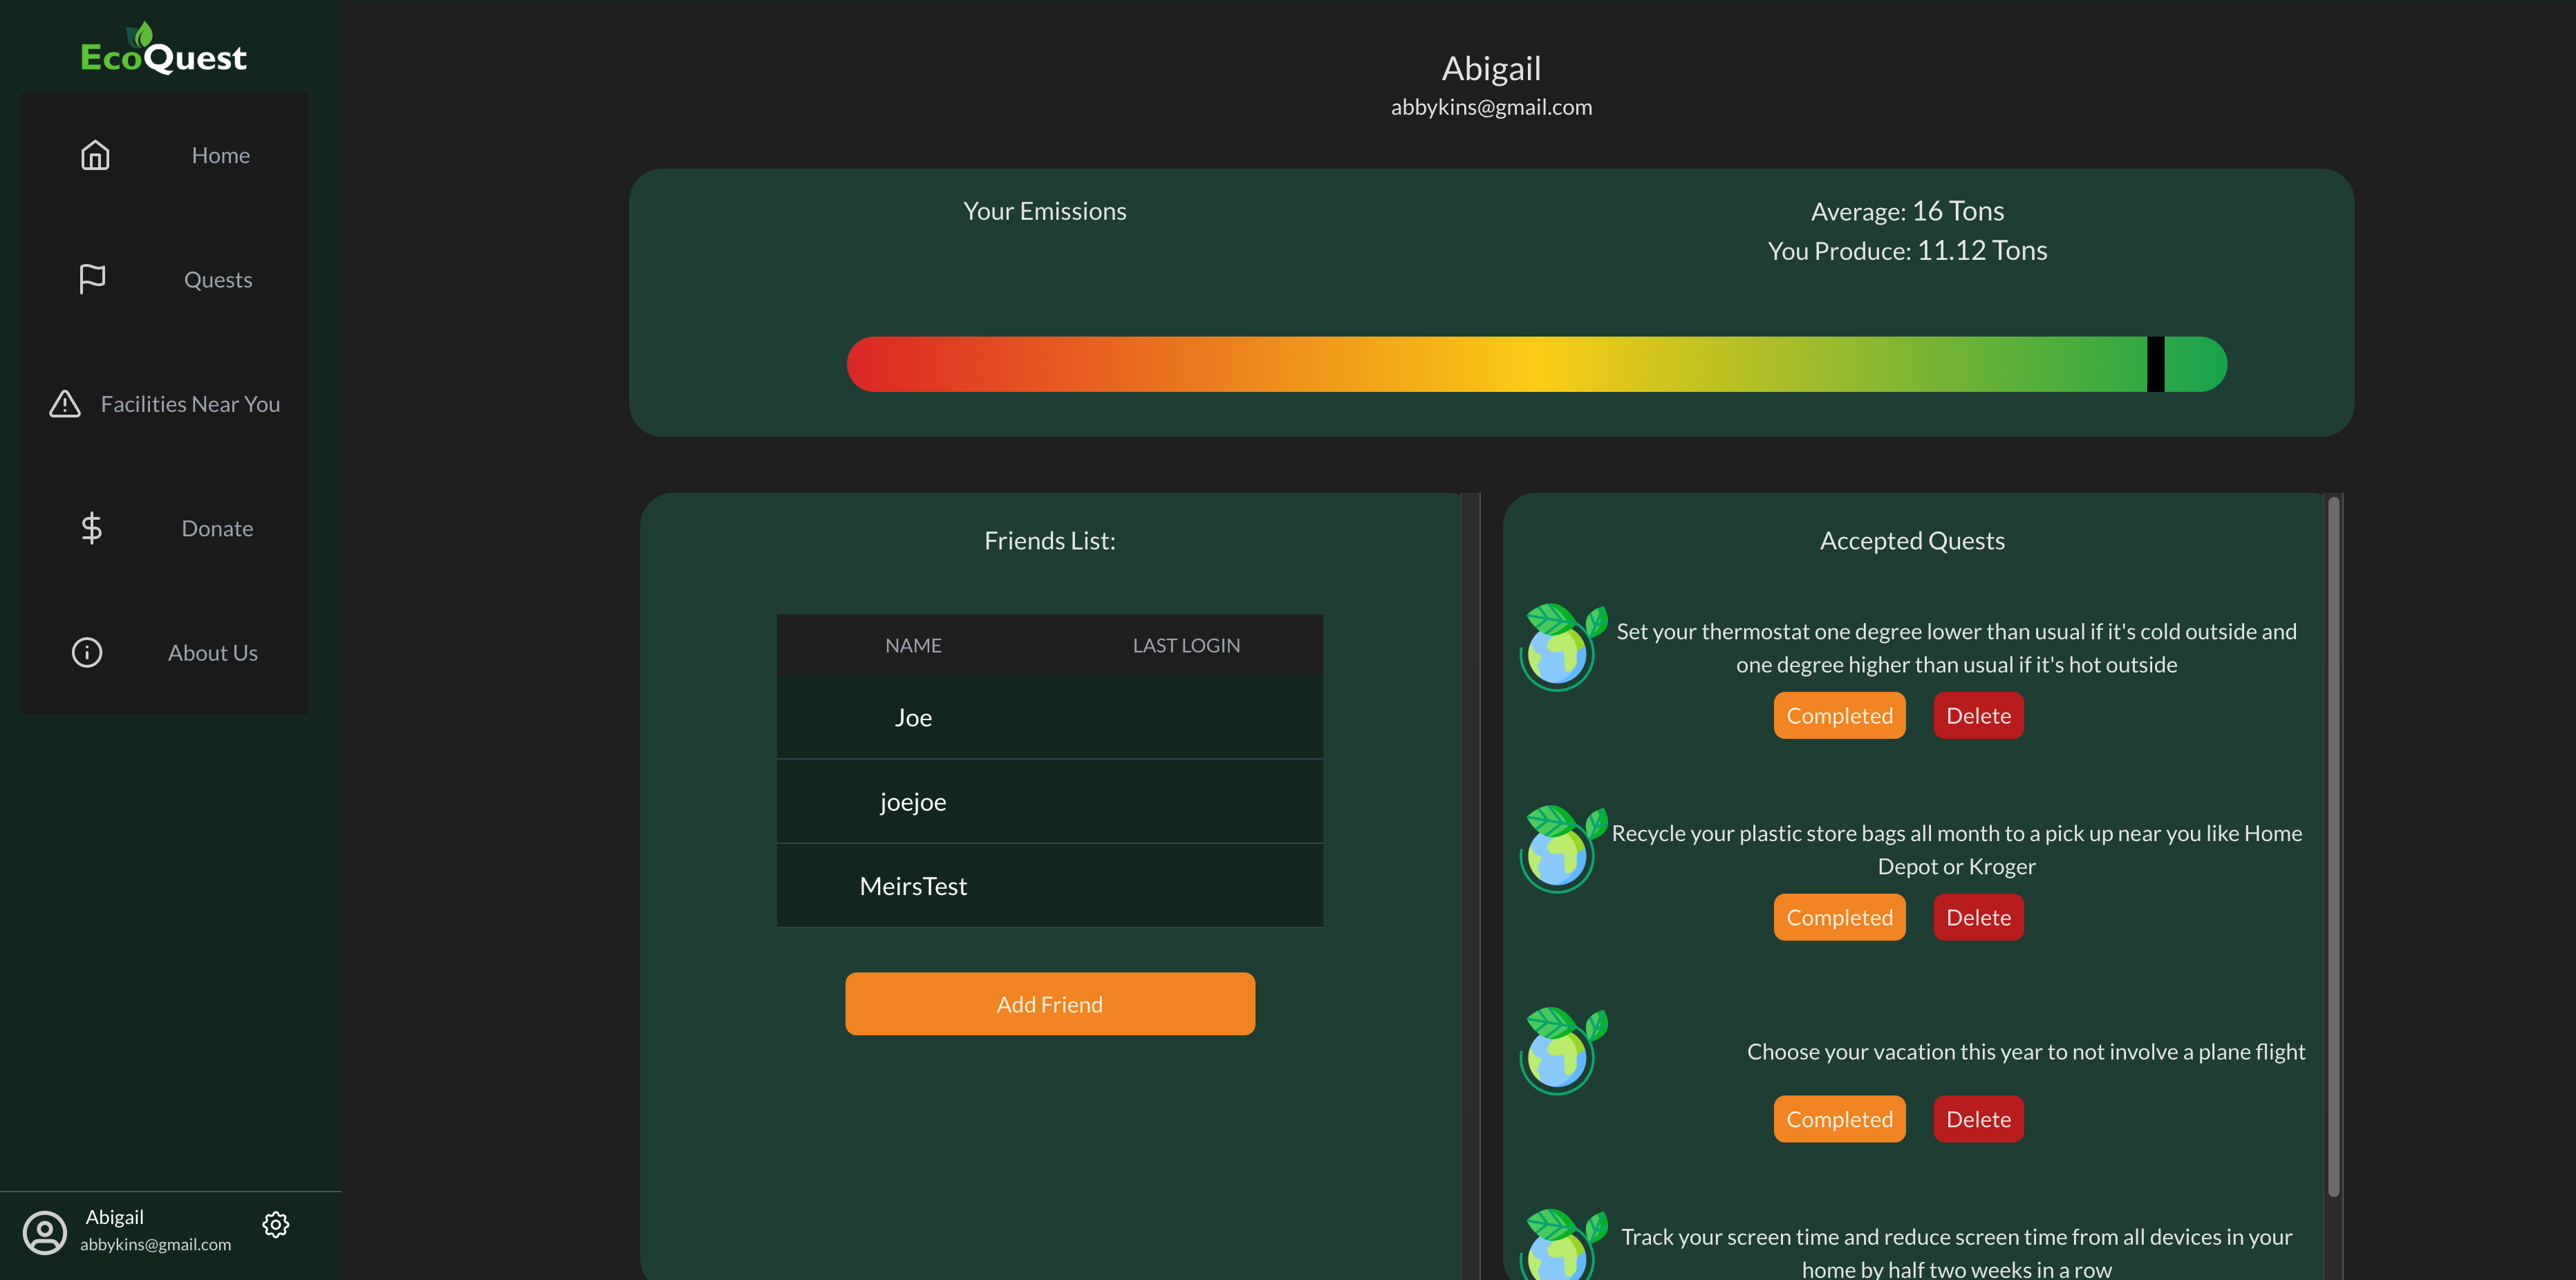Viewport: 2576px width, 1280px height.
Task: Open the settings gear
Action: coord(276,1224)
